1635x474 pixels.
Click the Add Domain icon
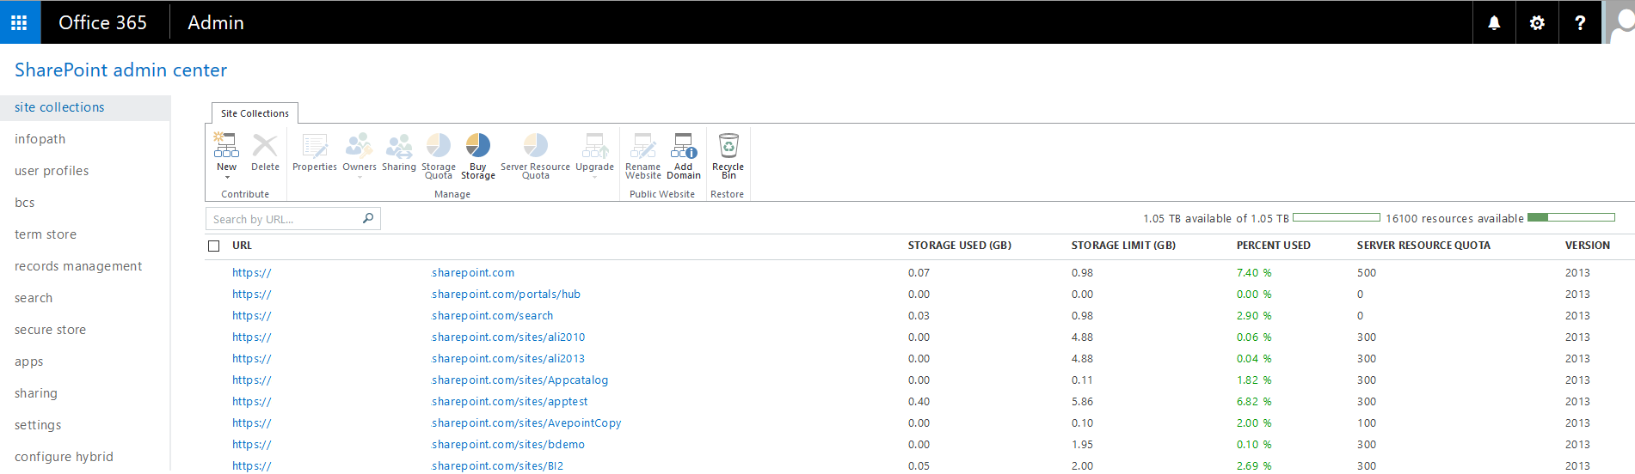click(x=684, y=146)
